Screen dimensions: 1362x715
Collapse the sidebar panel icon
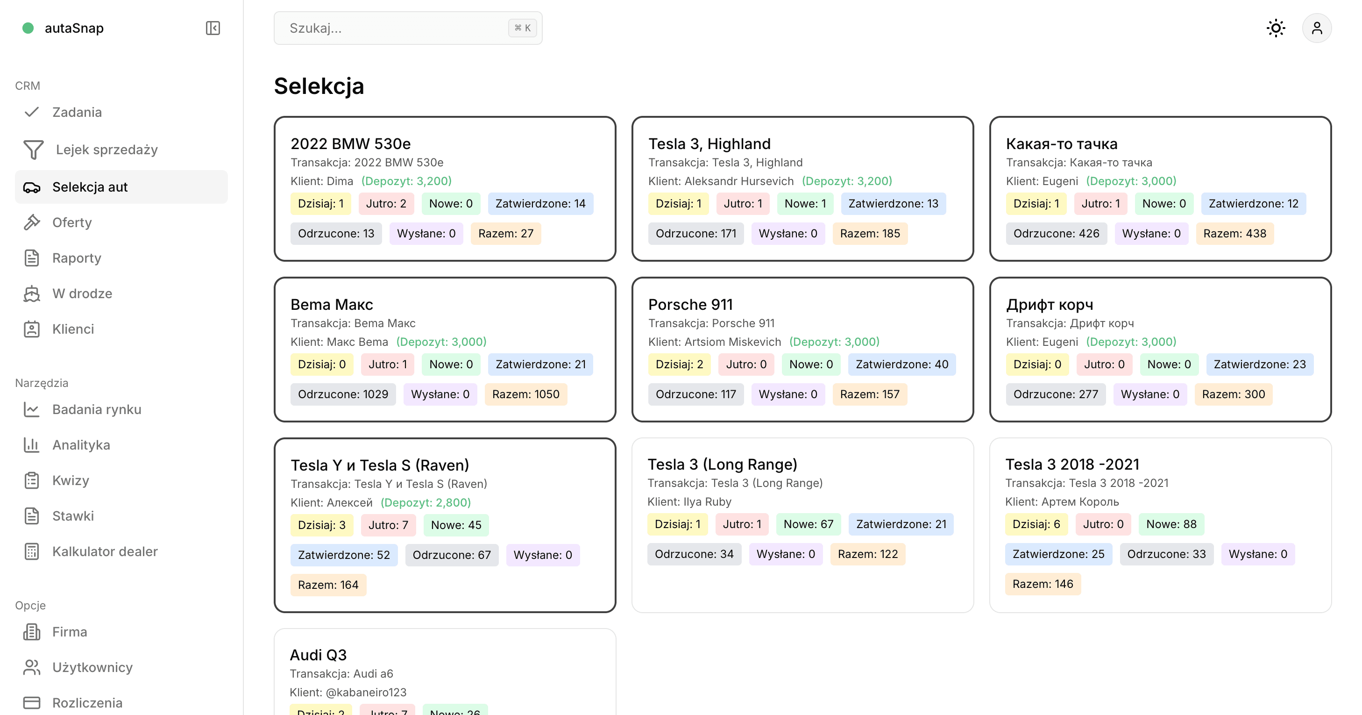(x=213, y=28)
